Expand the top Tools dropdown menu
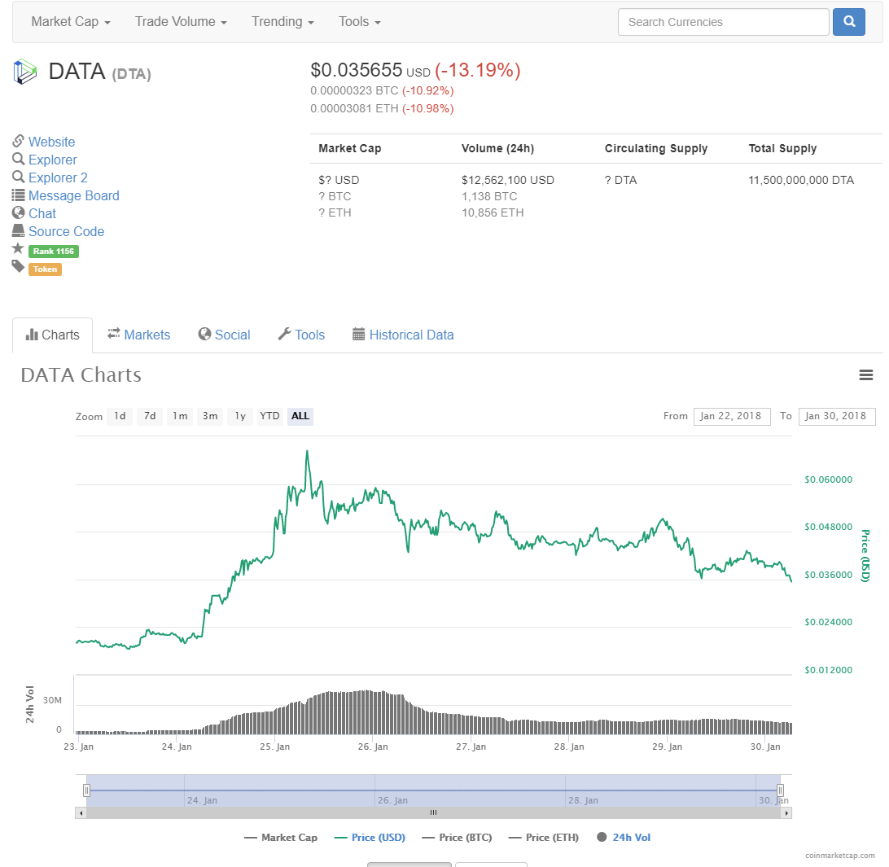 (360, 21)
